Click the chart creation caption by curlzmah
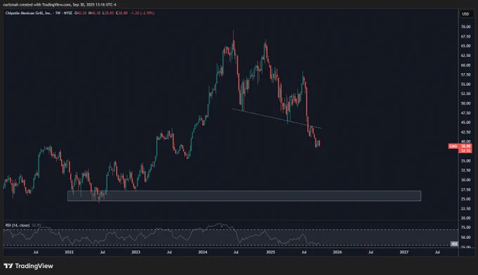Screen dimensions: 478x275 click(x=60, y=5)
